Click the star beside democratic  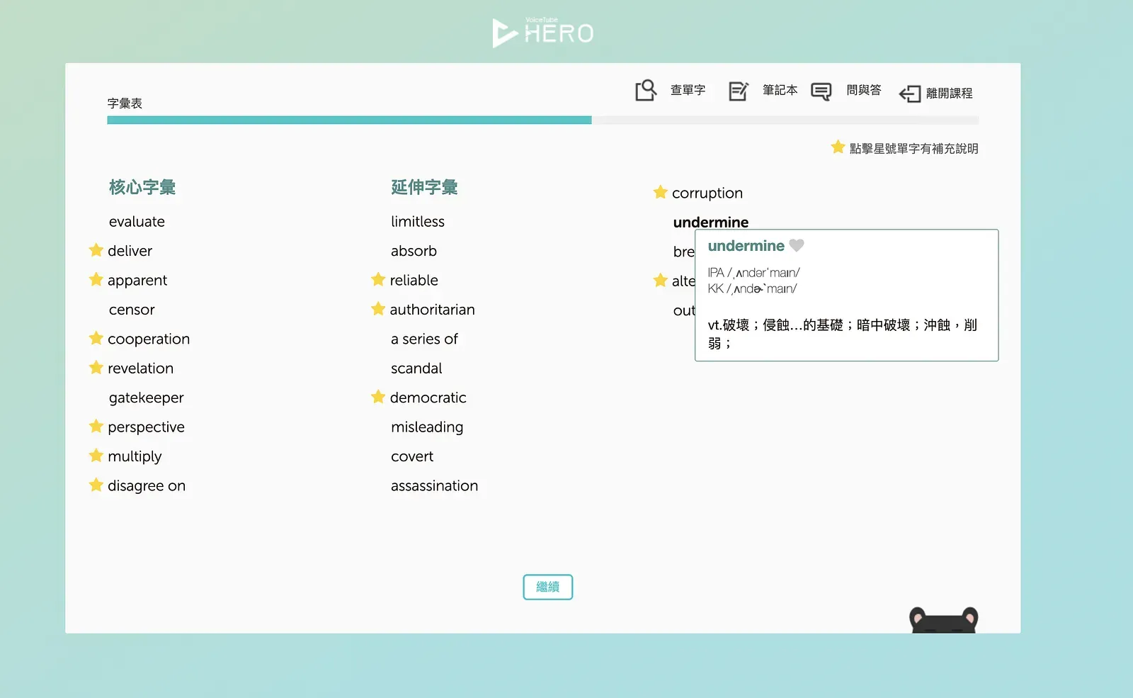[x=378, y=397]
